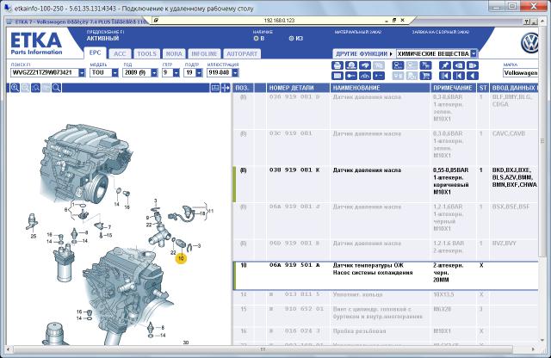Click the left-arrow tag icon right of pushpin

pyautogui.click(x=459, y=65)
